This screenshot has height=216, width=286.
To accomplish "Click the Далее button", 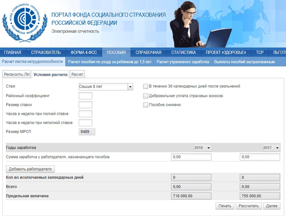I will point(271,206).
